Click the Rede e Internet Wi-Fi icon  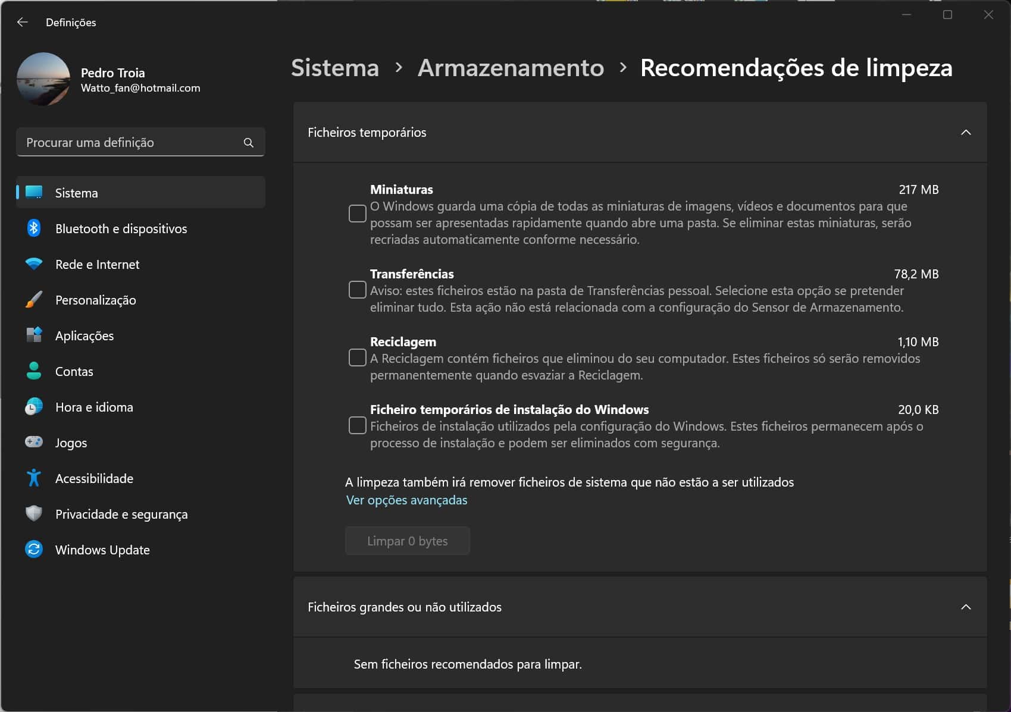click(34, 264)
